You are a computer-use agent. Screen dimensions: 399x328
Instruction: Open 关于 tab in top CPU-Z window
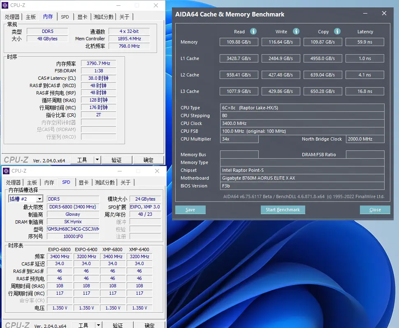tap(125, 17)
